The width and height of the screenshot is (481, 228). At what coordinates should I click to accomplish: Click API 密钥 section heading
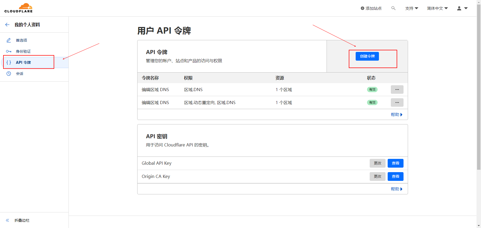pyautogui.click(x=157, y=136)
